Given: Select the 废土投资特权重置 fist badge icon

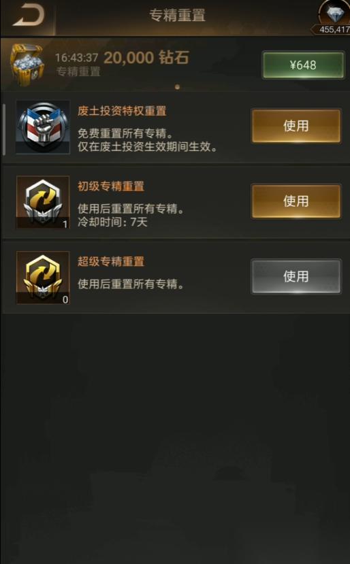Looking at the screenshot, I should tap(43, 127).
